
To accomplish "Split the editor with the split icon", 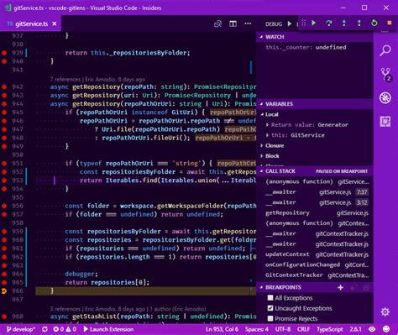I will point(233,24).
